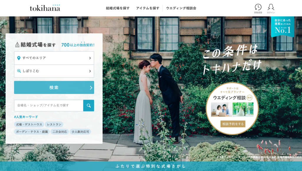Select the レストラン keyword tag
The height and width of the screenshot is (171, 302).
pos(54,125)
